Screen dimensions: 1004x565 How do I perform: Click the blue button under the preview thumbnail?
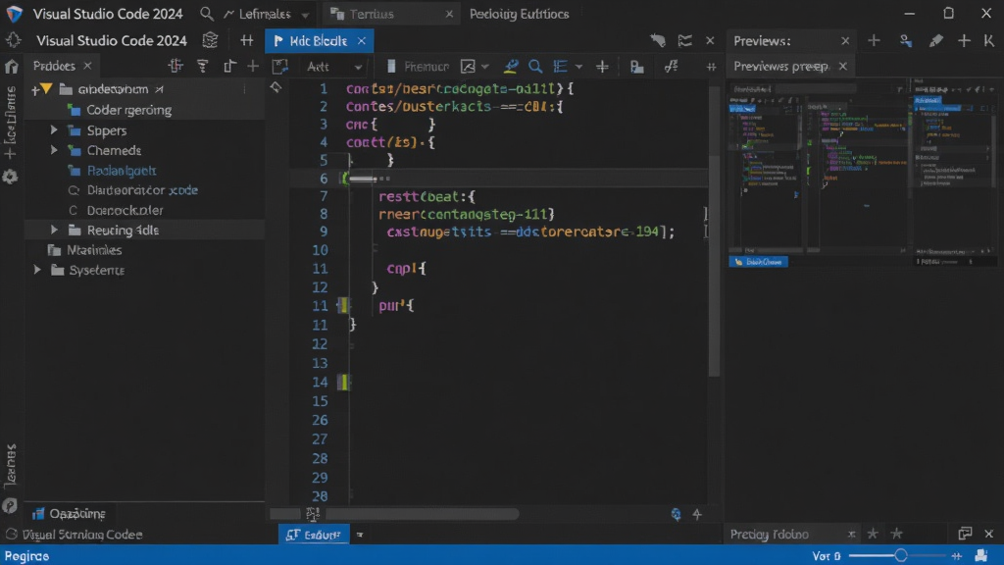[758, 262]
